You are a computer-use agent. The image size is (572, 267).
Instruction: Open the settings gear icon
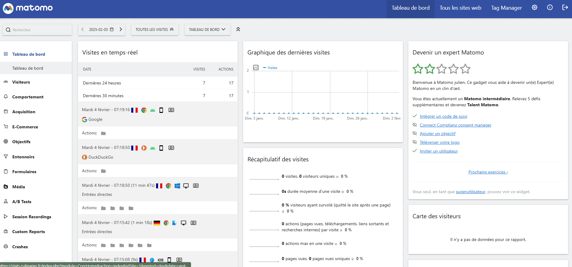[x=534, y=8]
